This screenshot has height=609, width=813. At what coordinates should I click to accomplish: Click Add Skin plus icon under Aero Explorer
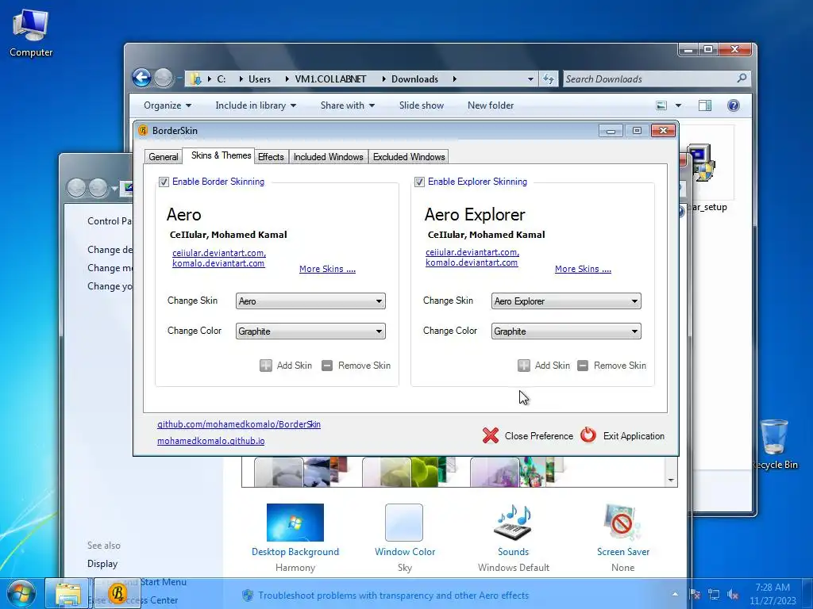524,366
